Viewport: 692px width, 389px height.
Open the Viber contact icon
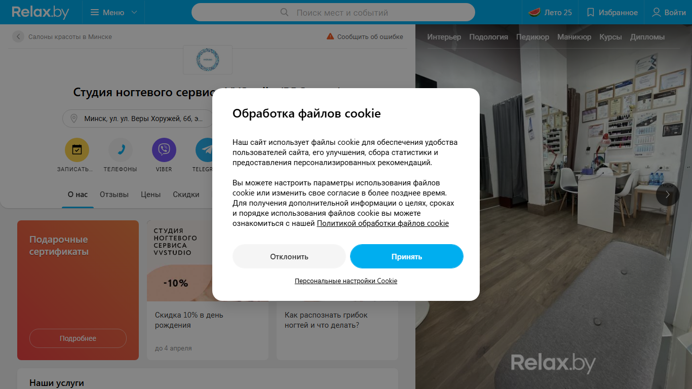pos(164,150)
